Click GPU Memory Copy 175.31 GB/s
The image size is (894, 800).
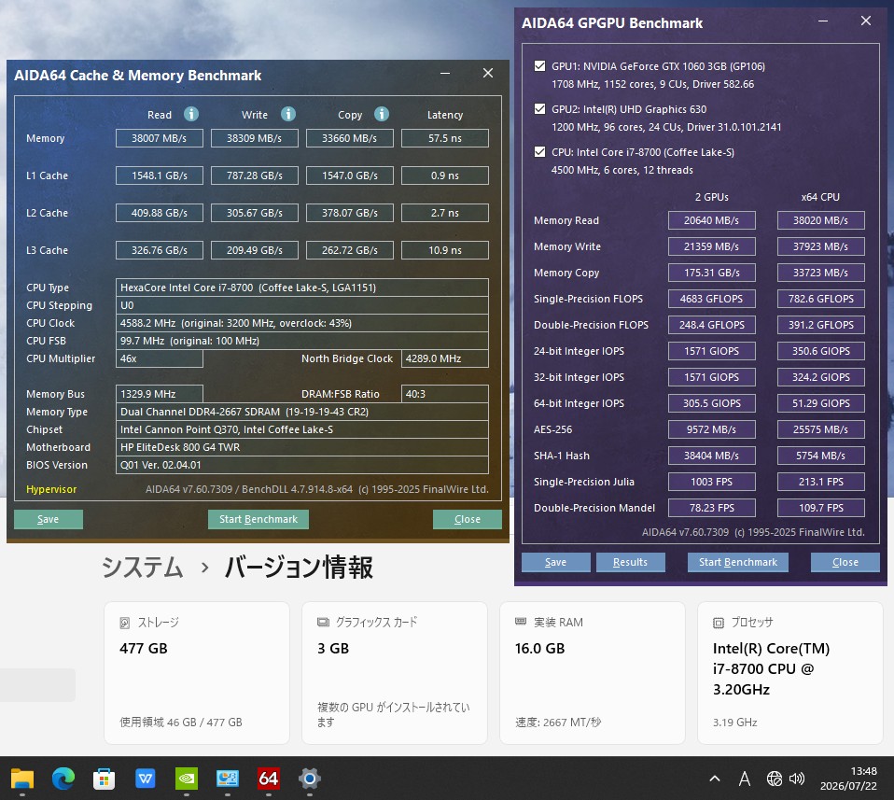point(712,273)
